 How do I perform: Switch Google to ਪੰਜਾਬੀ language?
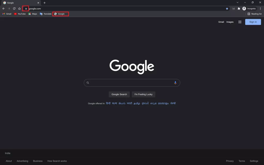click(173, 103)
